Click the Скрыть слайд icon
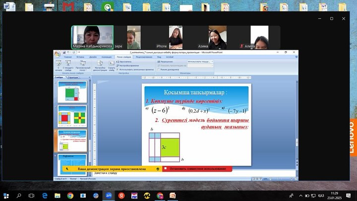 click(x=112, y=63)
